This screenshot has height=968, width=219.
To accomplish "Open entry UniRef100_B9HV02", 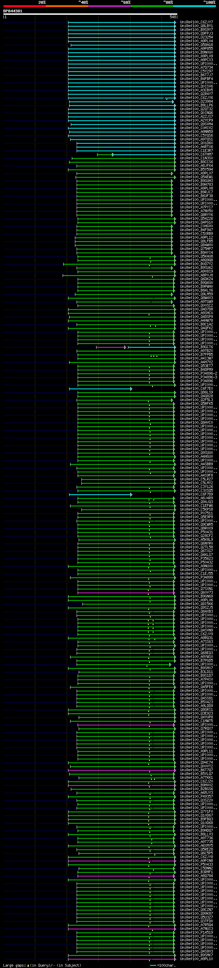I will click(196, 785).
